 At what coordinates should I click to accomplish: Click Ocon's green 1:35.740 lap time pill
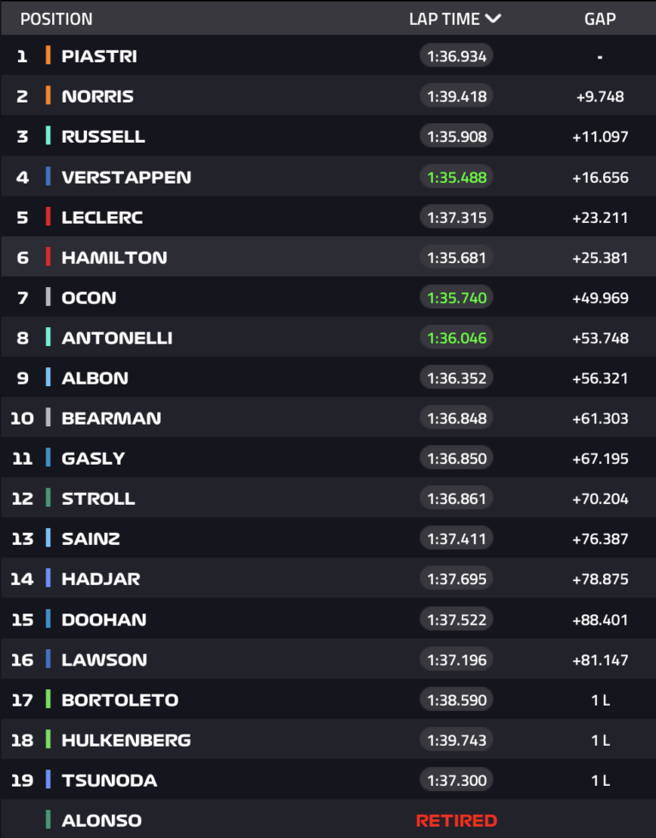tap(456, 297)
